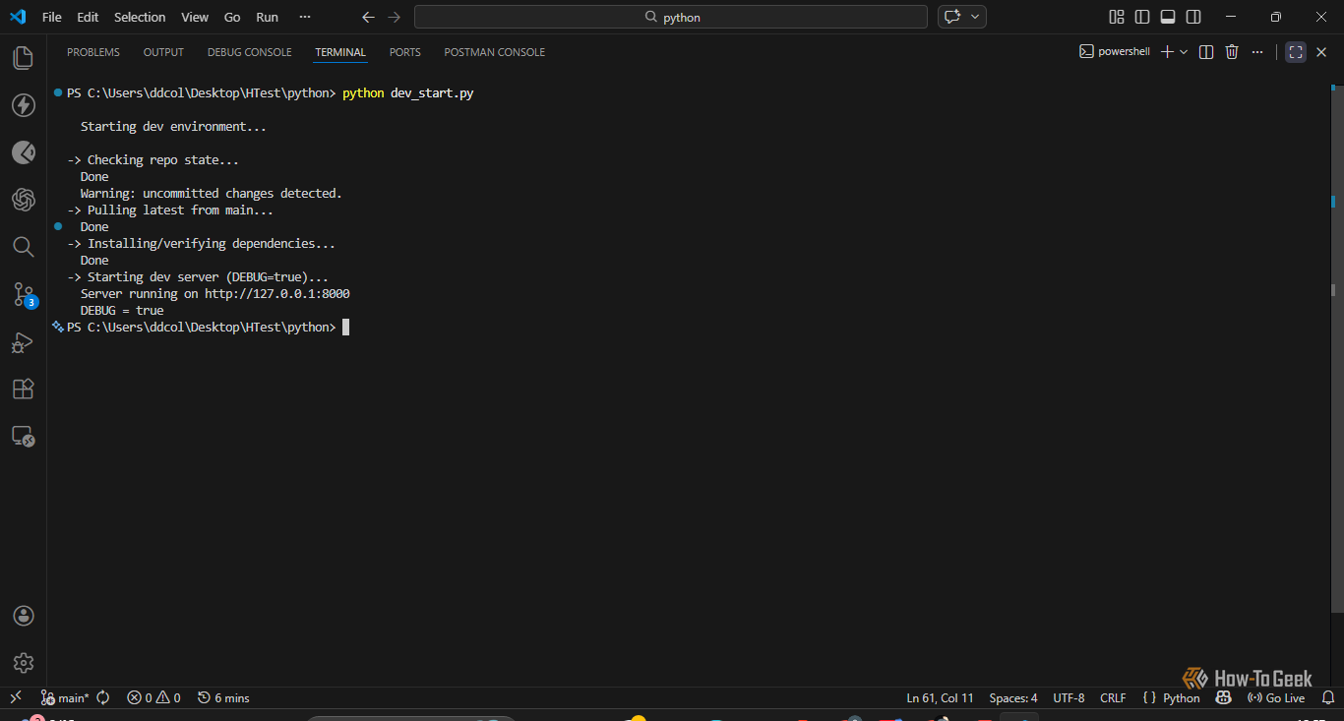Viewport: 1344px width, 721px height.
Task: Open the round pie-shaped extension icon in activity bar
Action: (x=23, y=152)
